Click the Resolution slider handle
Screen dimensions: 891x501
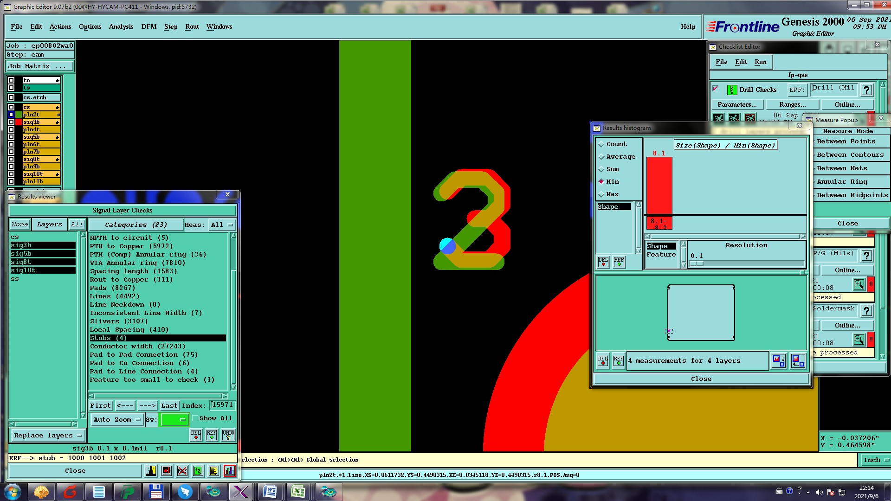pyautogui.click(x=696, y=264)
